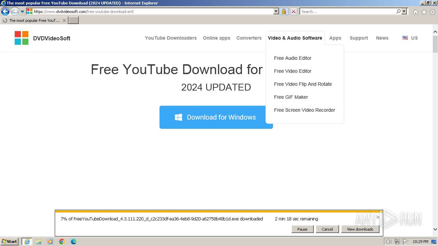Select the 'The most popular Free YouT...' tab
The image size is (438, 246).
point(34,20)
